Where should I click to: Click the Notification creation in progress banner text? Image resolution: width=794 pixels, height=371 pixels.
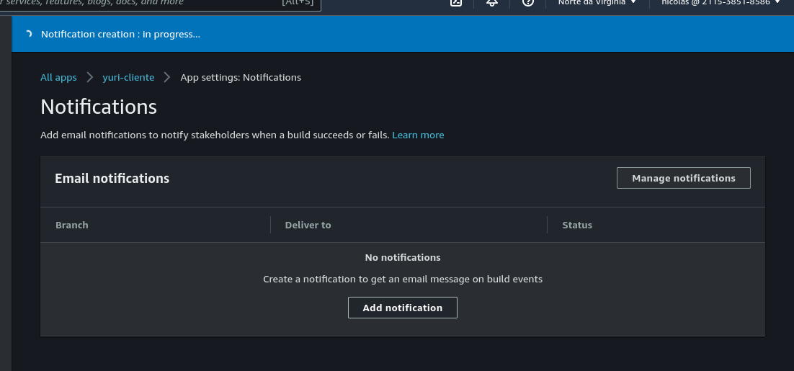point(120,35)
